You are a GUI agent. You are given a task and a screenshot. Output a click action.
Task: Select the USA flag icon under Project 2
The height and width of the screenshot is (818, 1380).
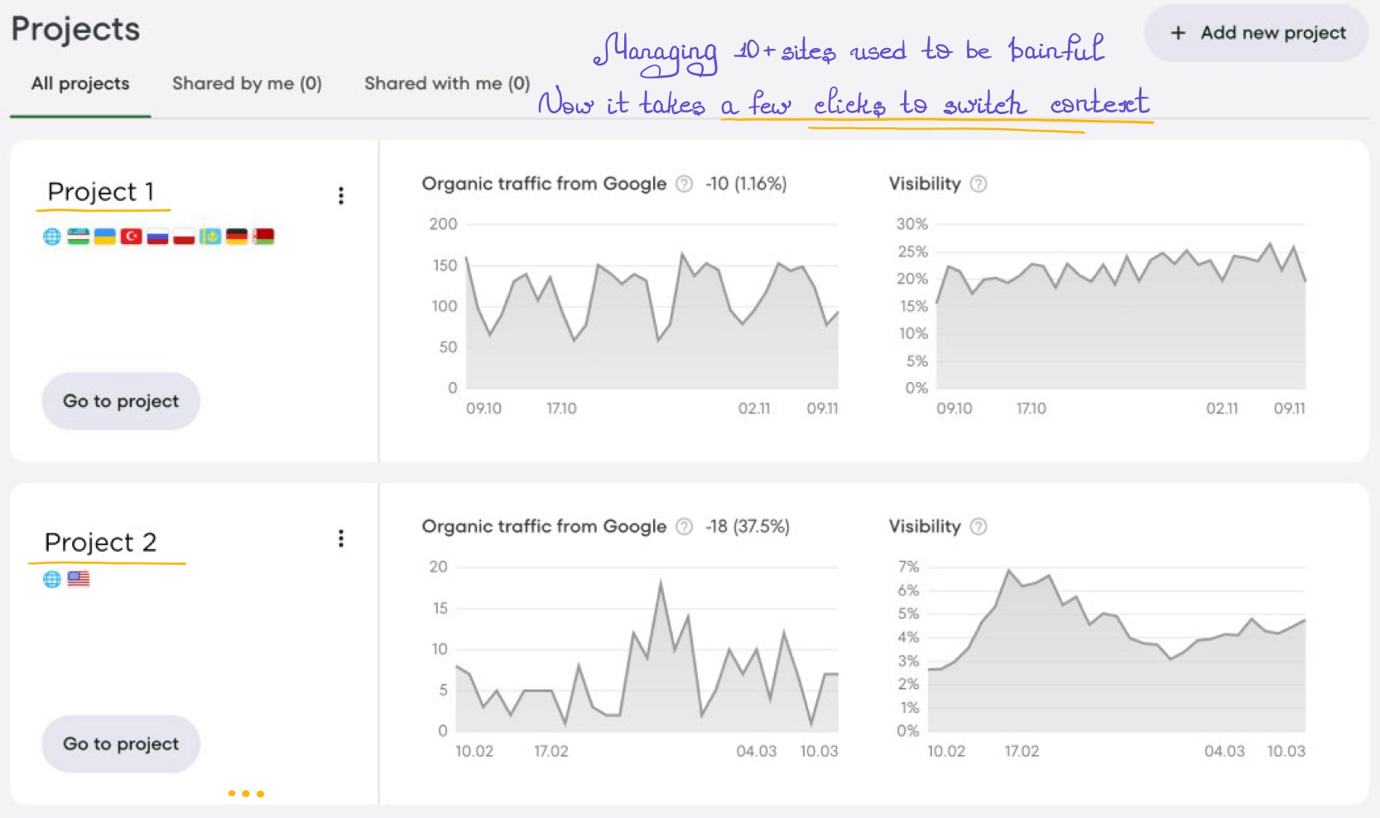click(80, 579)
